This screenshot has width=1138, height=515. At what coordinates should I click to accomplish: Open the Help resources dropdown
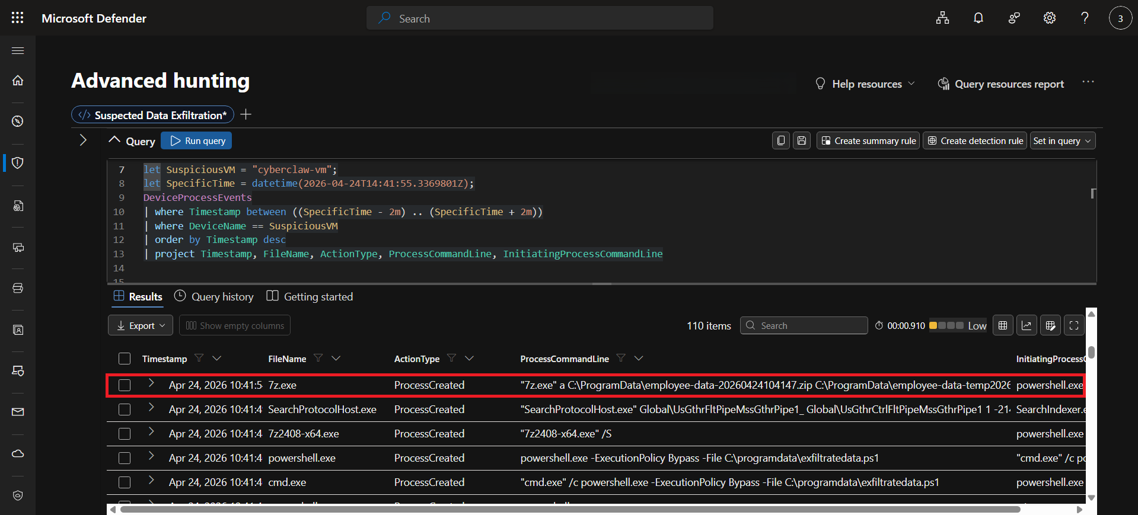(x=866, y=84)
